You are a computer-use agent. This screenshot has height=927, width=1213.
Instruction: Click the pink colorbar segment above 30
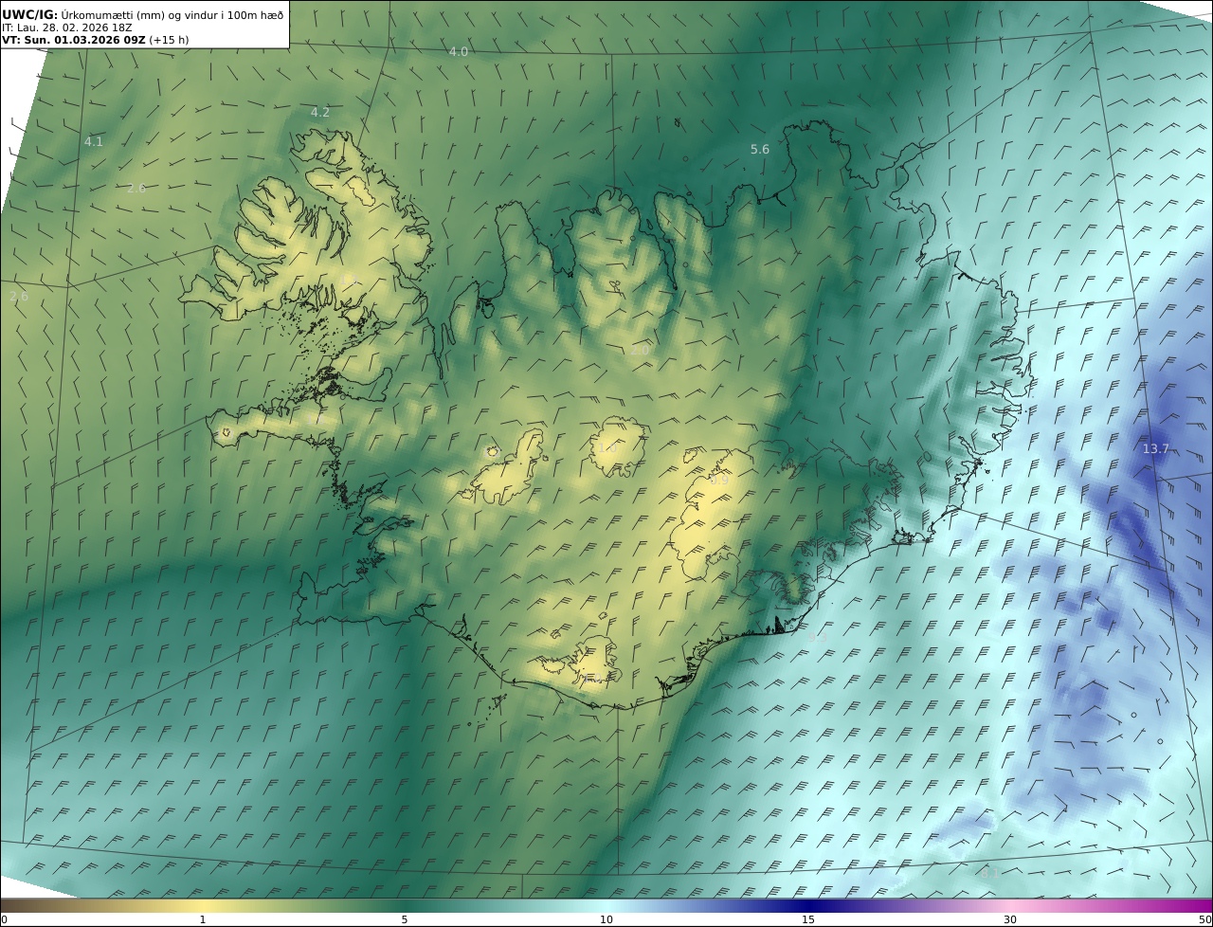click(1010, 905)
